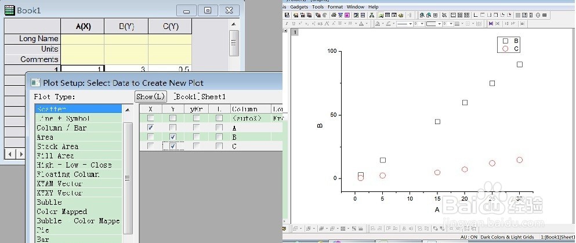The height and width of the screenshot is (243, 576).
Task: Click the A(X) column header in Book1
Action: pos(83,27)
